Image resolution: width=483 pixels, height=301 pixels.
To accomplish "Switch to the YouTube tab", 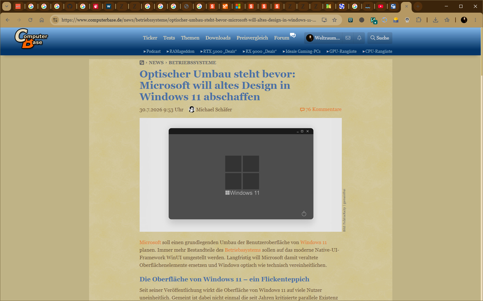I will 381,6.
